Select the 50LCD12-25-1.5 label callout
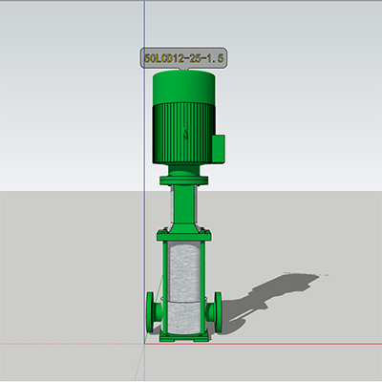This screenshot has height=382, width=382. tap(183, 58)
